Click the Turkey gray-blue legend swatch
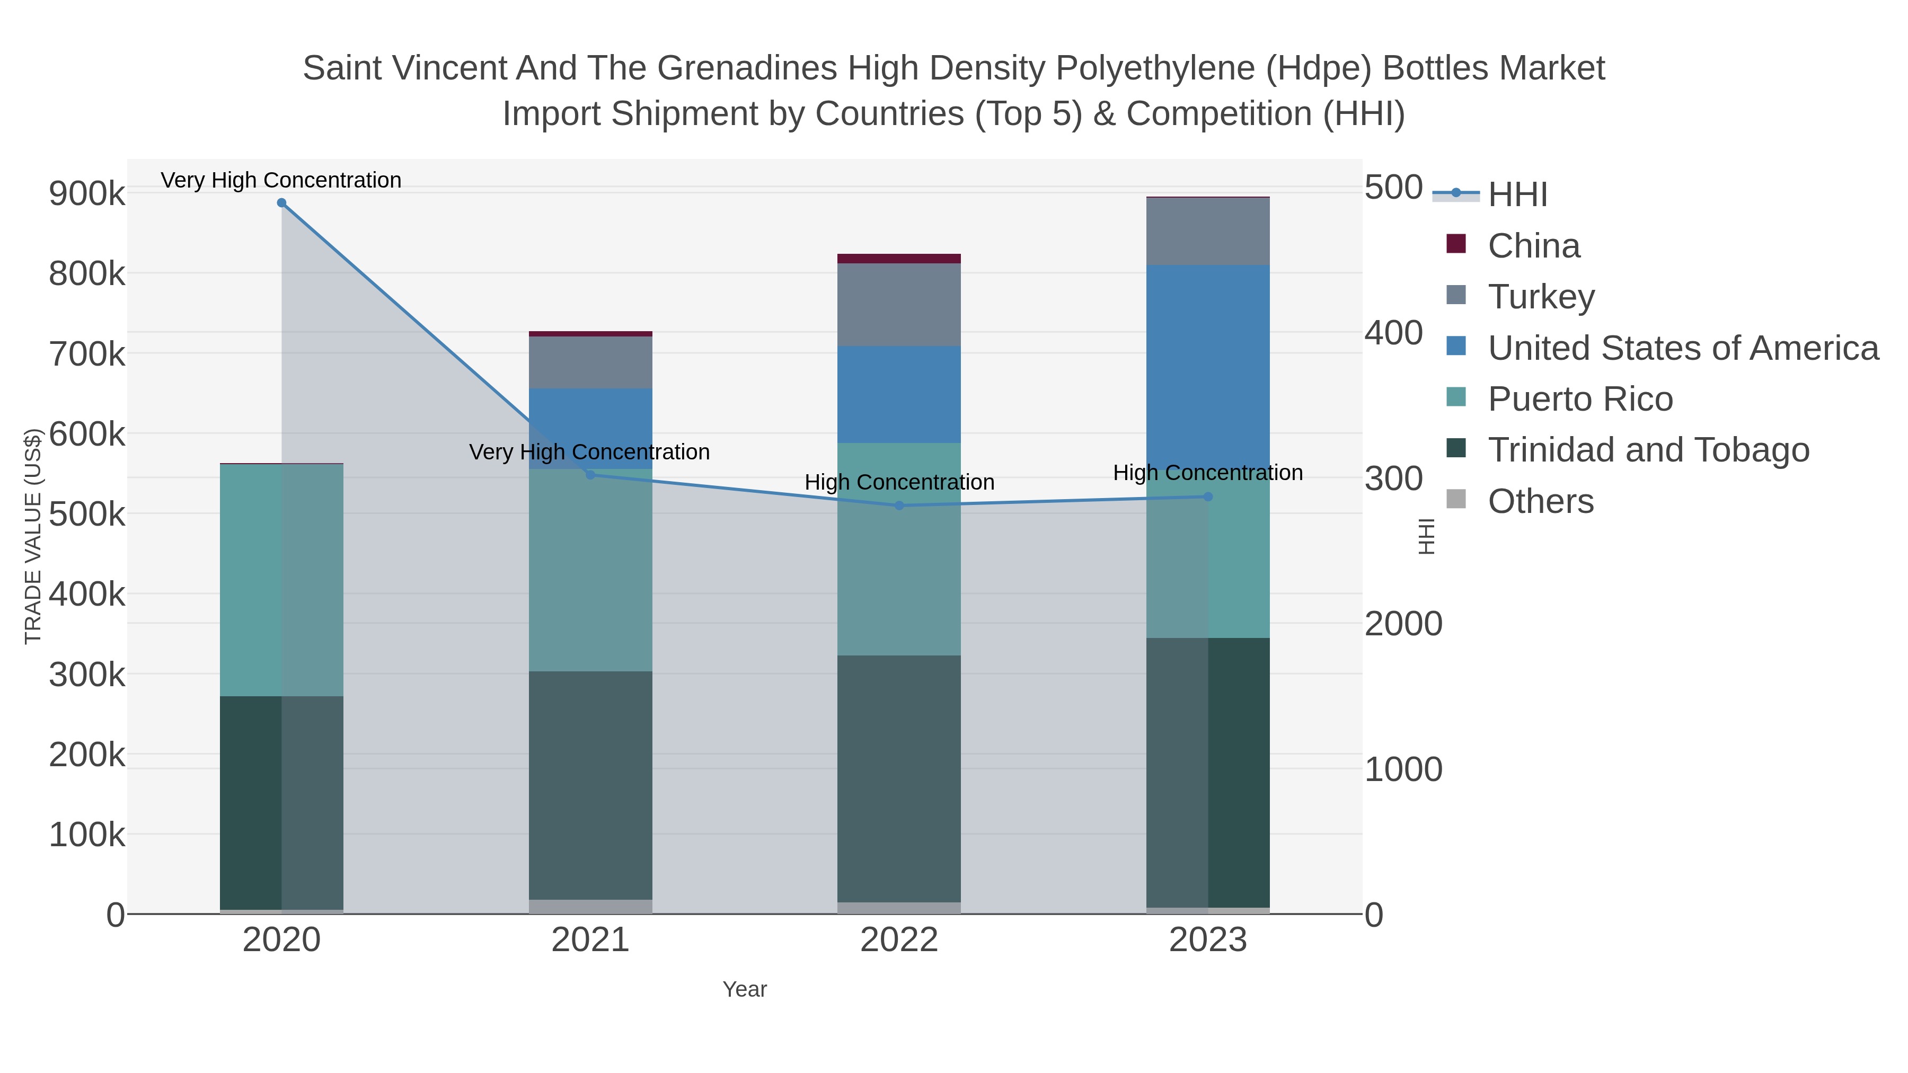The height and width of the screenshot is (1073, 1908). click(x=1456, y=295)
